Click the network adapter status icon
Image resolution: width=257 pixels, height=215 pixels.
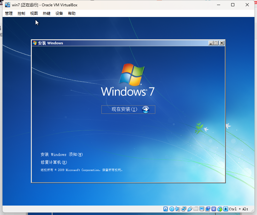coord(183,209)
